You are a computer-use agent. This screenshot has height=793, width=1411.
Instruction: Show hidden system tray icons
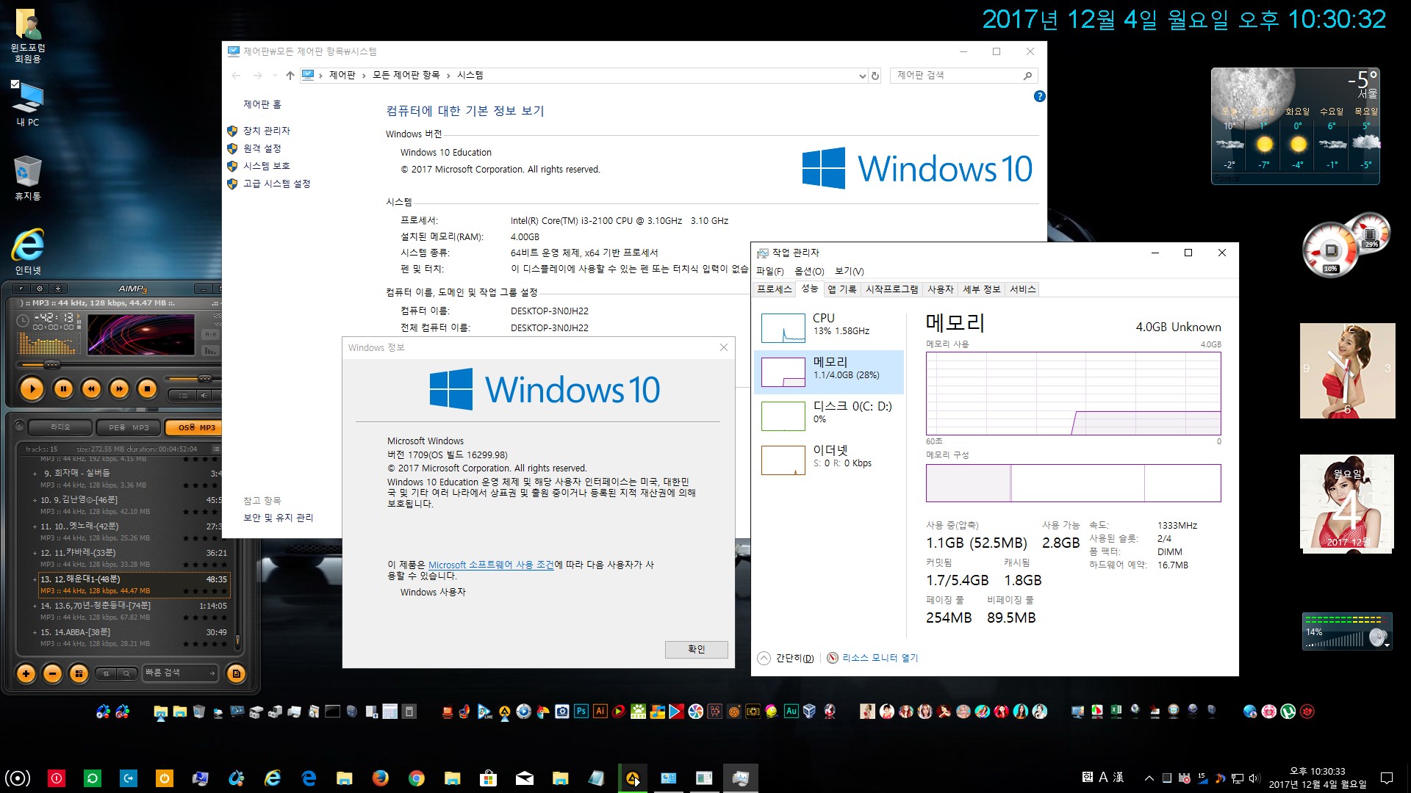tap(1149, 778)
